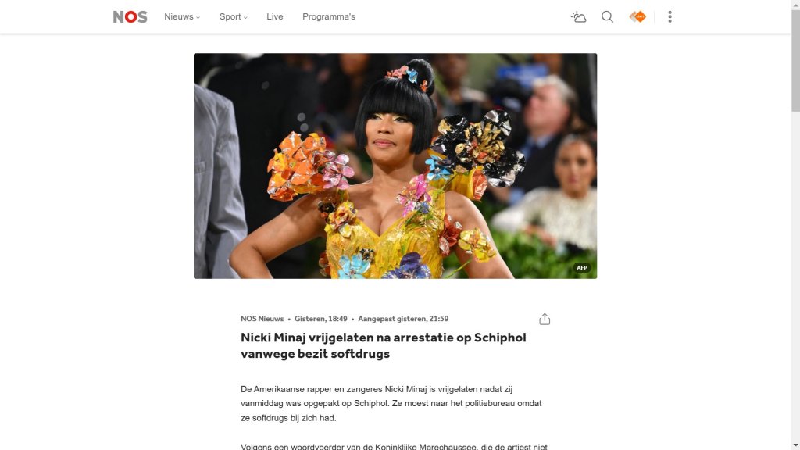The width and height of the screenshot is (800, 450).
Task: Open the NPO Start icon
Action: (x=637, y=17)
